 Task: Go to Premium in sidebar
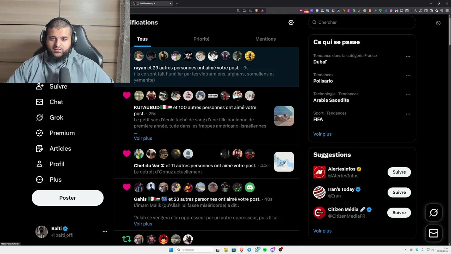coord(55,133)
